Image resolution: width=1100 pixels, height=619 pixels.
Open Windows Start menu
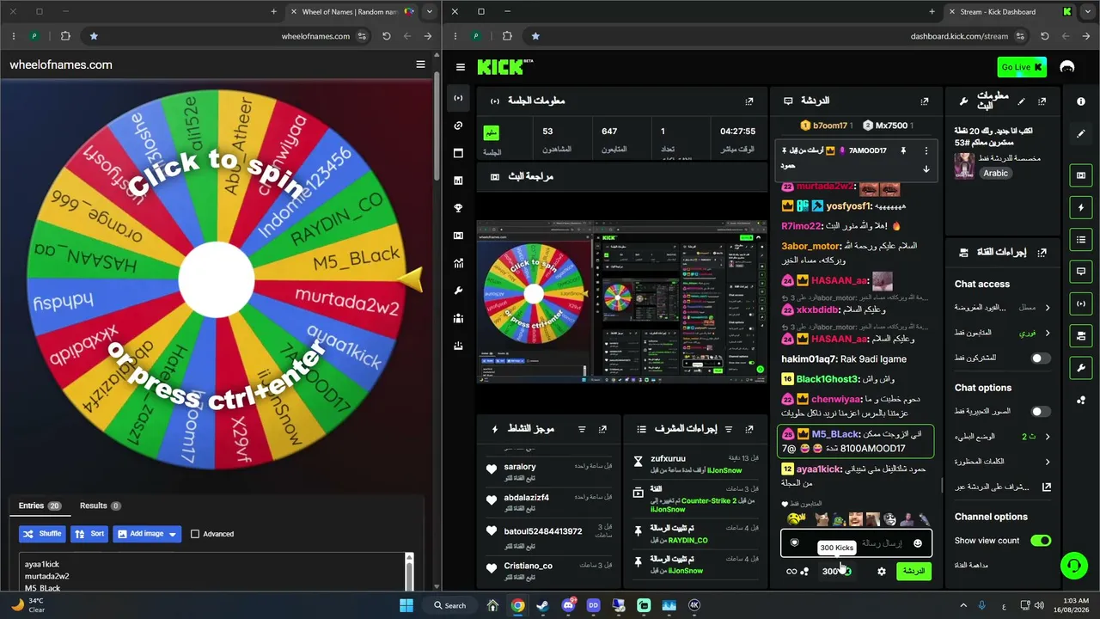click(406, 605)
